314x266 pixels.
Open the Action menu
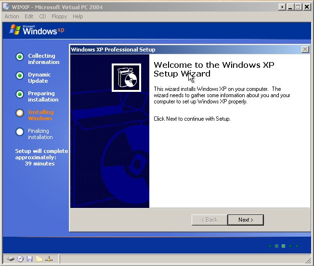pyautogui.click(x=12, y=16)
